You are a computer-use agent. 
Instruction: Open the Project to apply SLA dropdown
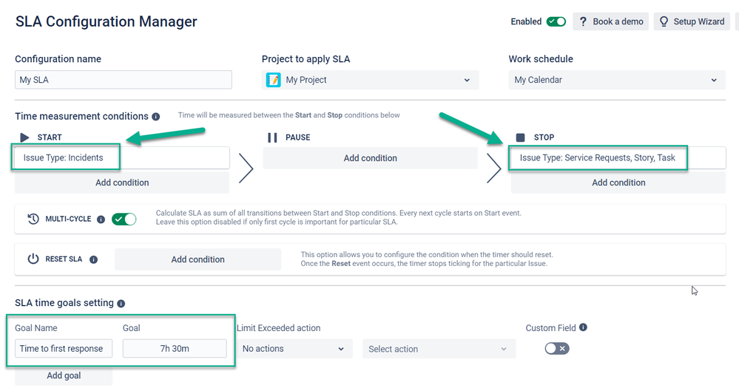click(x=371, y=80)
